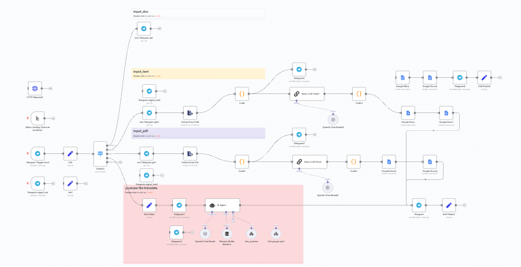Click the Edit Fields5 pencil node
Screen dimensions: 521x267
click(484, 78)
